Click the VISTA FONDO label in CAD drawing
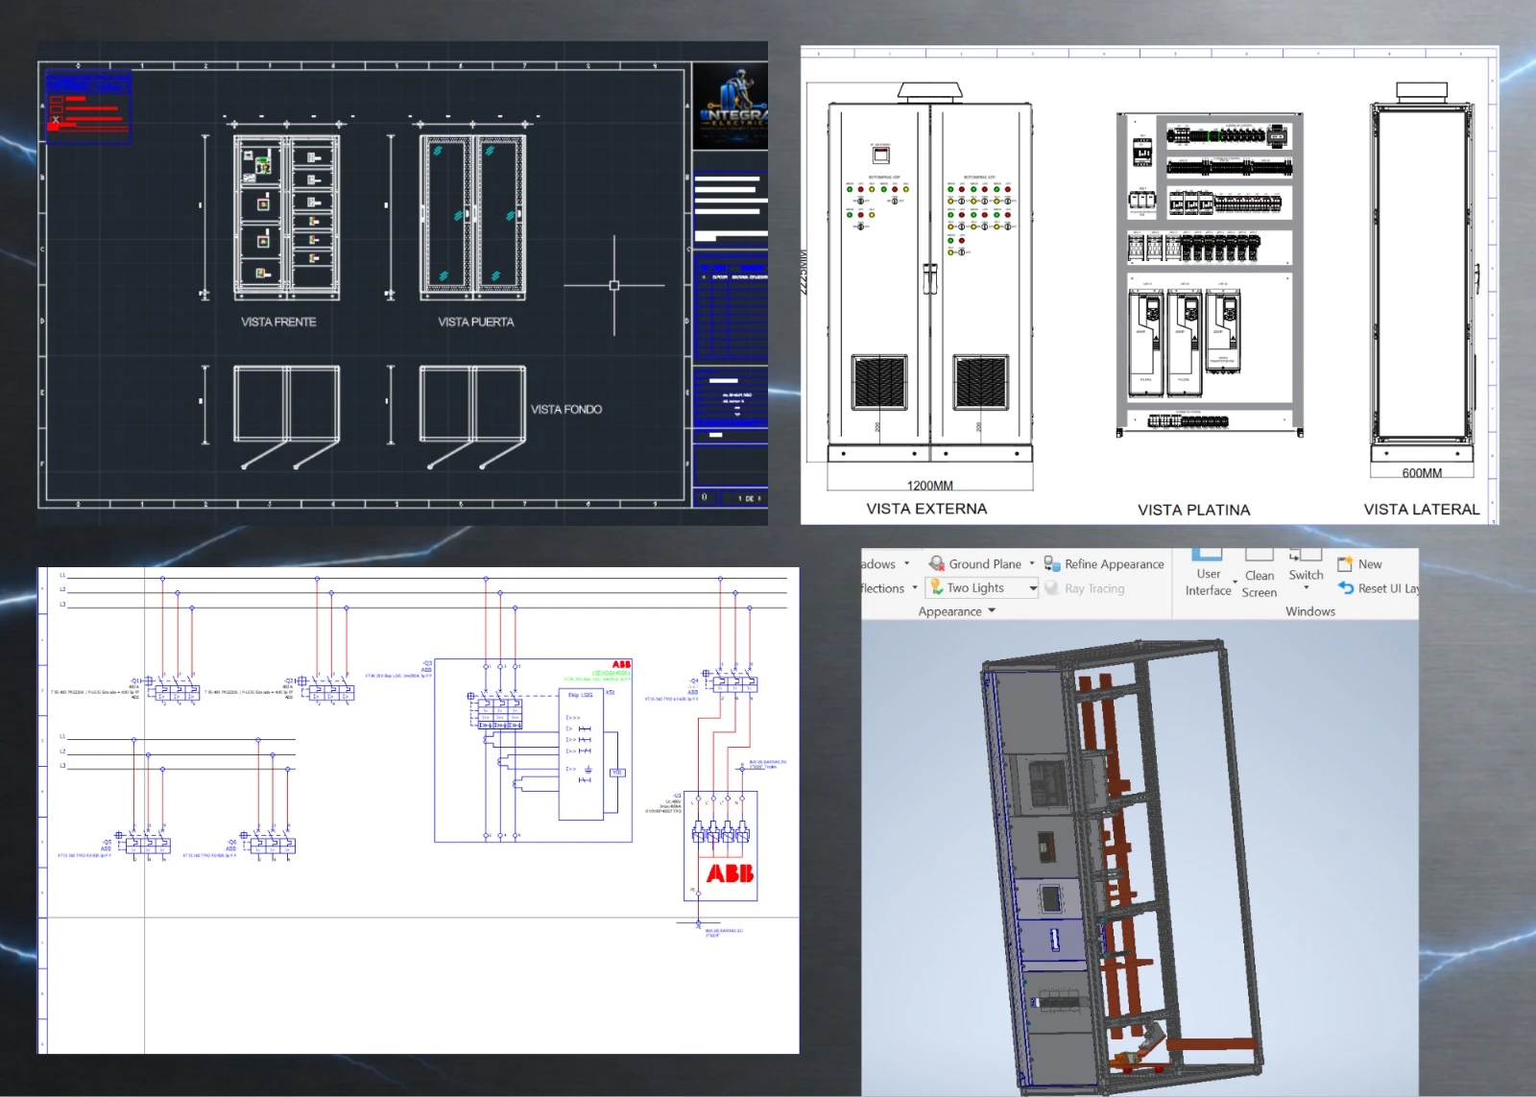The height and width of the screenshot is (1097, 1536). coord(566,410)
